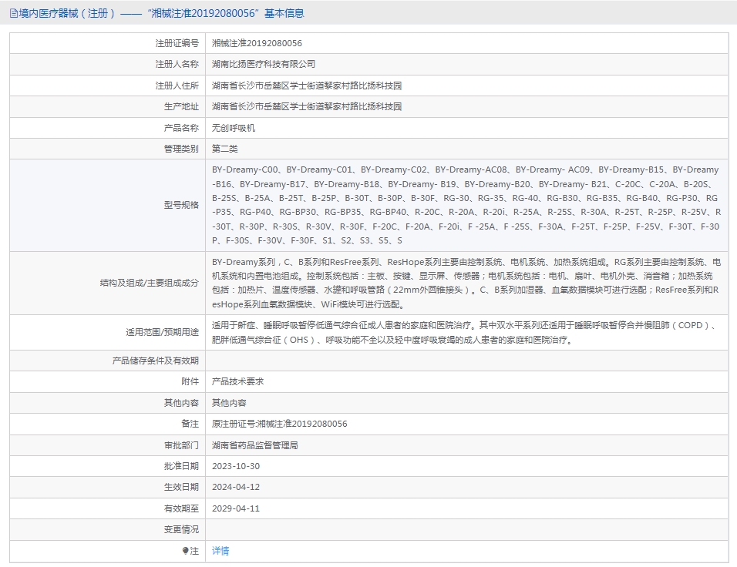Screen dimensions: 737x567
Task: Click the management category value 第二类
Action: 225,149
